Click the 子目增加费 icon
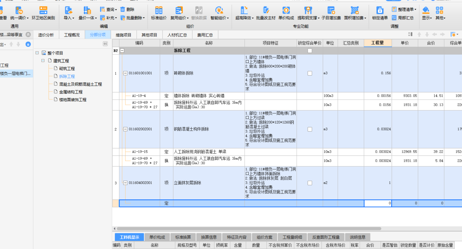Viewport: 462px width, 249px height. click(331, 11)
